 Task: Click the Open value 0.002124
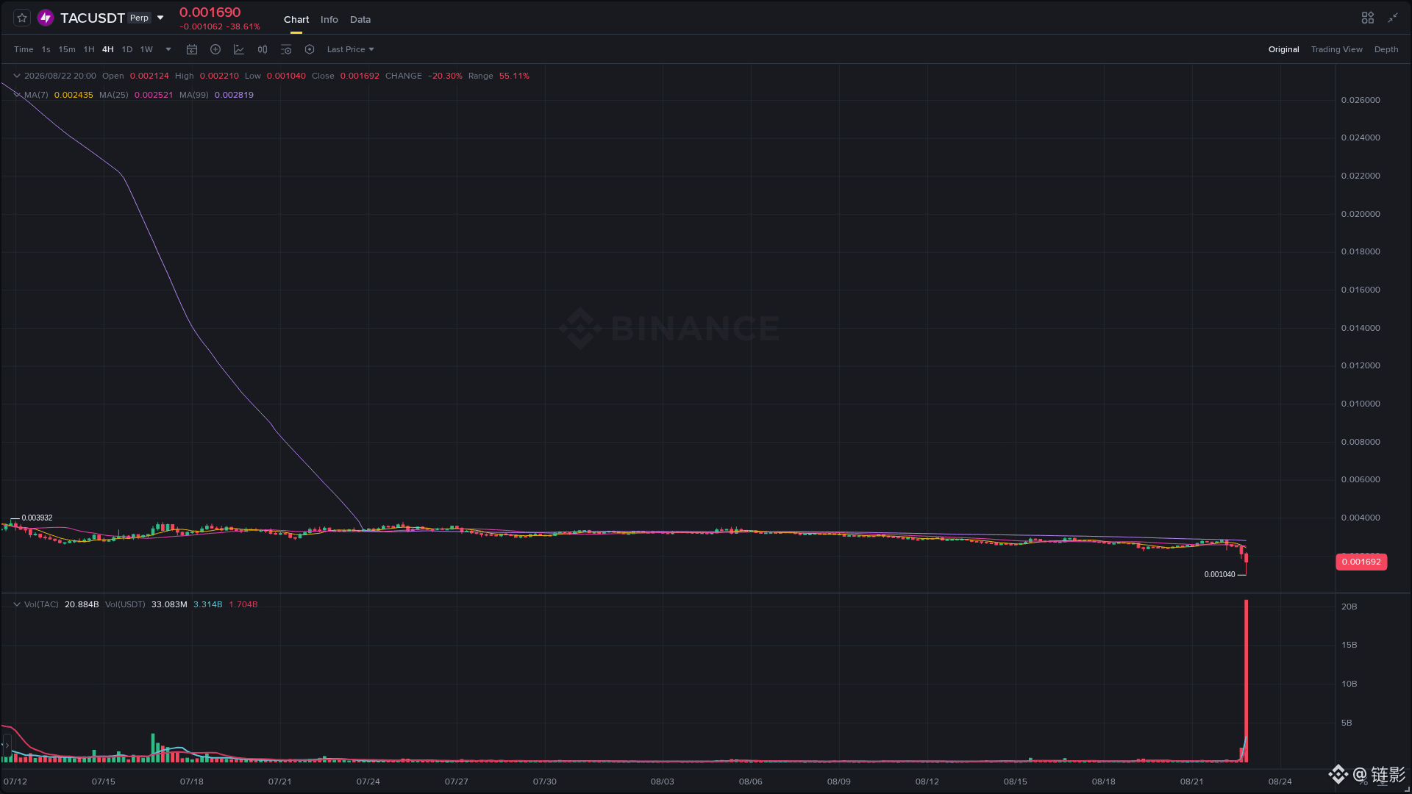click(149, 76)
